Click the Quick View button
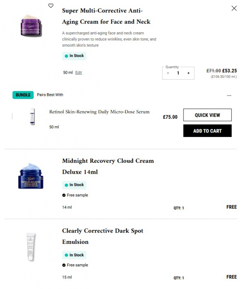Image resolution: width=246 pixels, height=289 pixels. 207,115
